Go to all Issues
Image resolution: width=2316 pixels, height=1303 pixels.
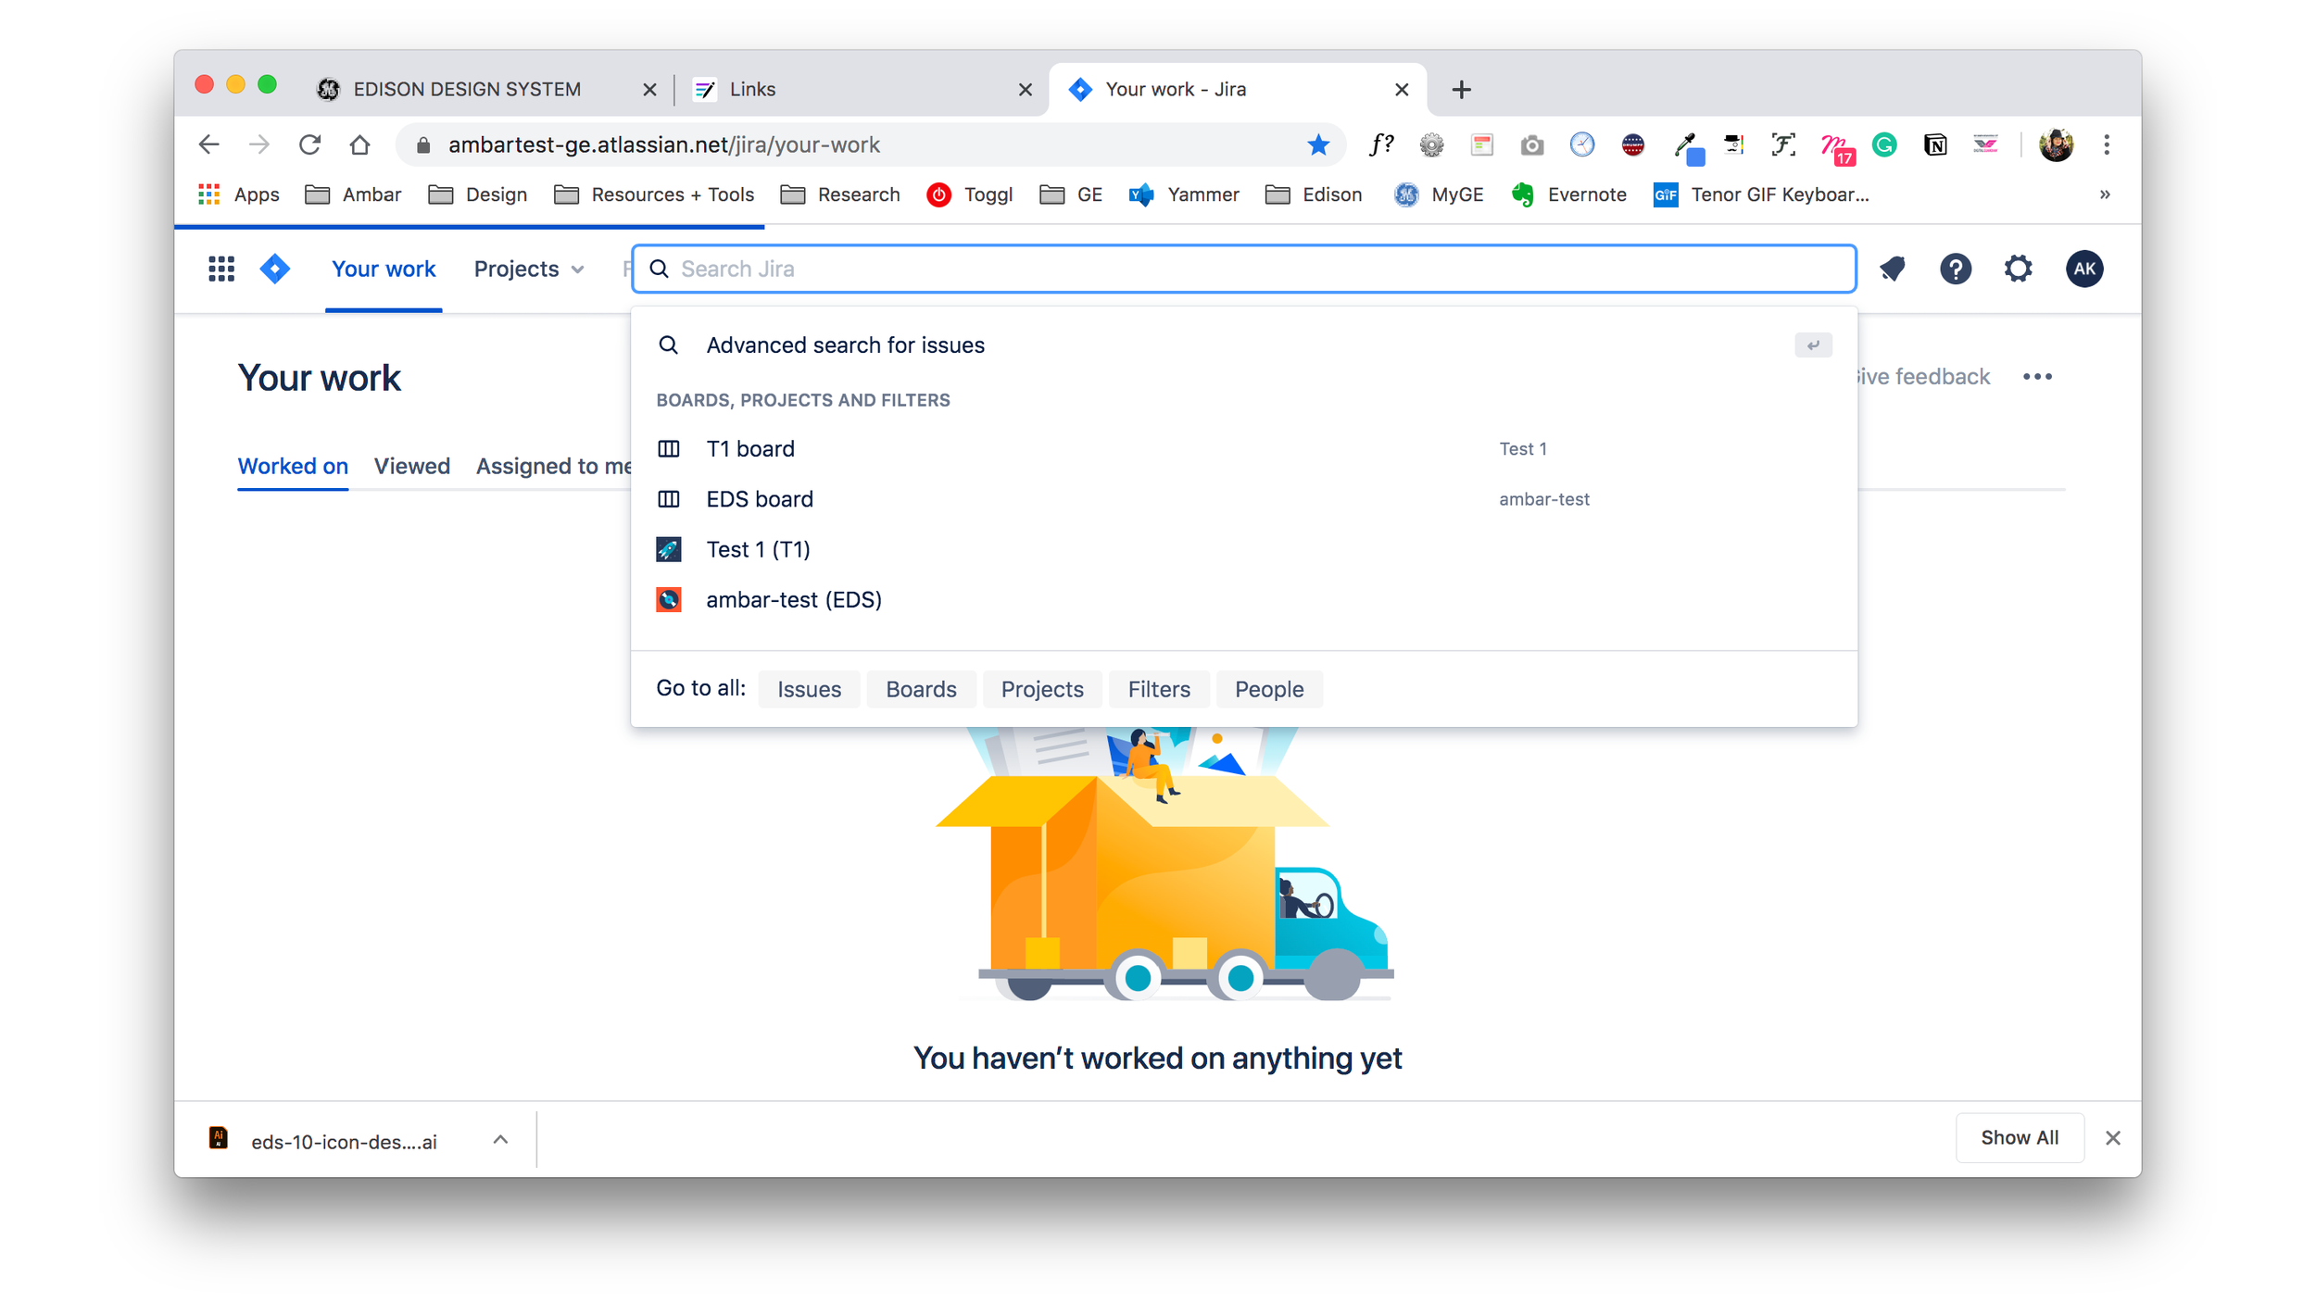click(x=809, y=689)
